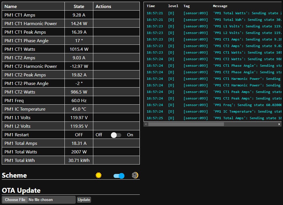The height and width of the screenshot is (205, 283).
Task: Click the 1015.4 W state value
Action: (x=79, y=49)
